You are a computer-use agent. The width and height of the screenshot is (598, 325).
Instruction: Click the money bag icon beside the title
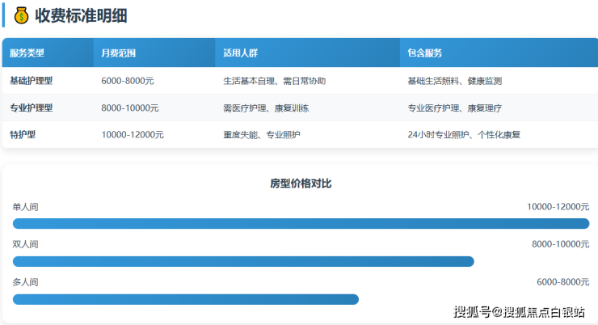(x=22, y=15)
